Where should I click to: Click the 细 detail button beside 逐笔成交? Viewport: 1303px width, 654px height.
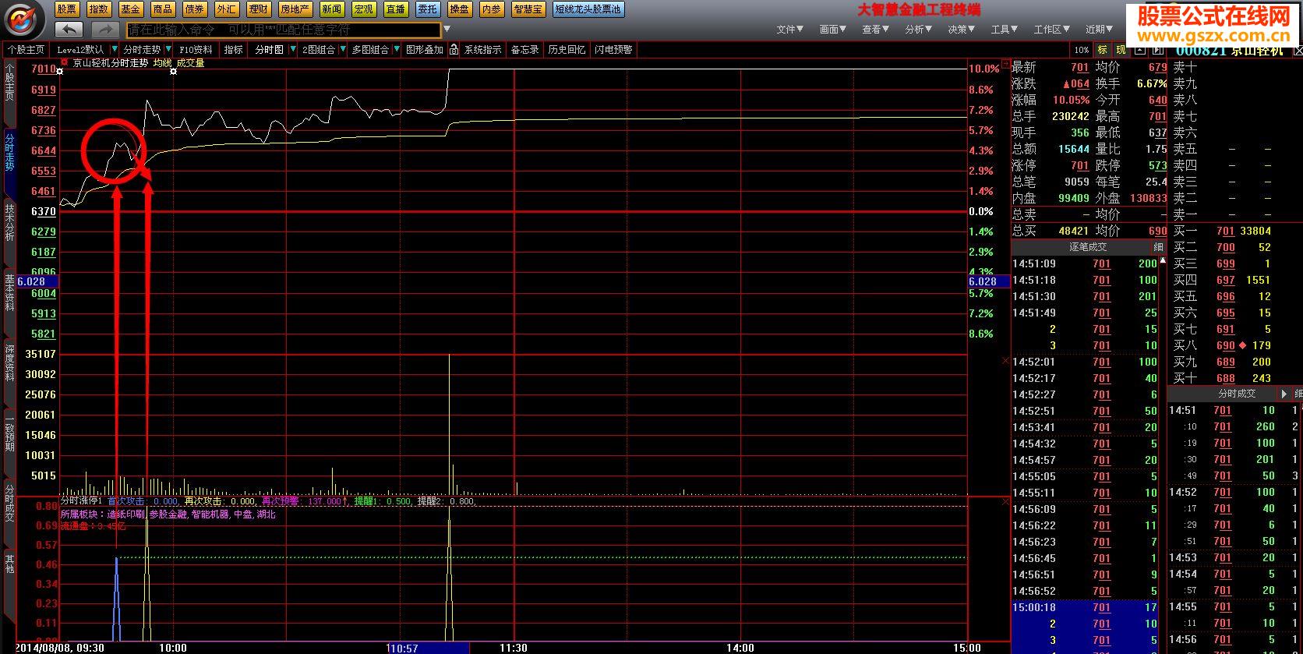pyautogui.click(x=1158, y=247)
